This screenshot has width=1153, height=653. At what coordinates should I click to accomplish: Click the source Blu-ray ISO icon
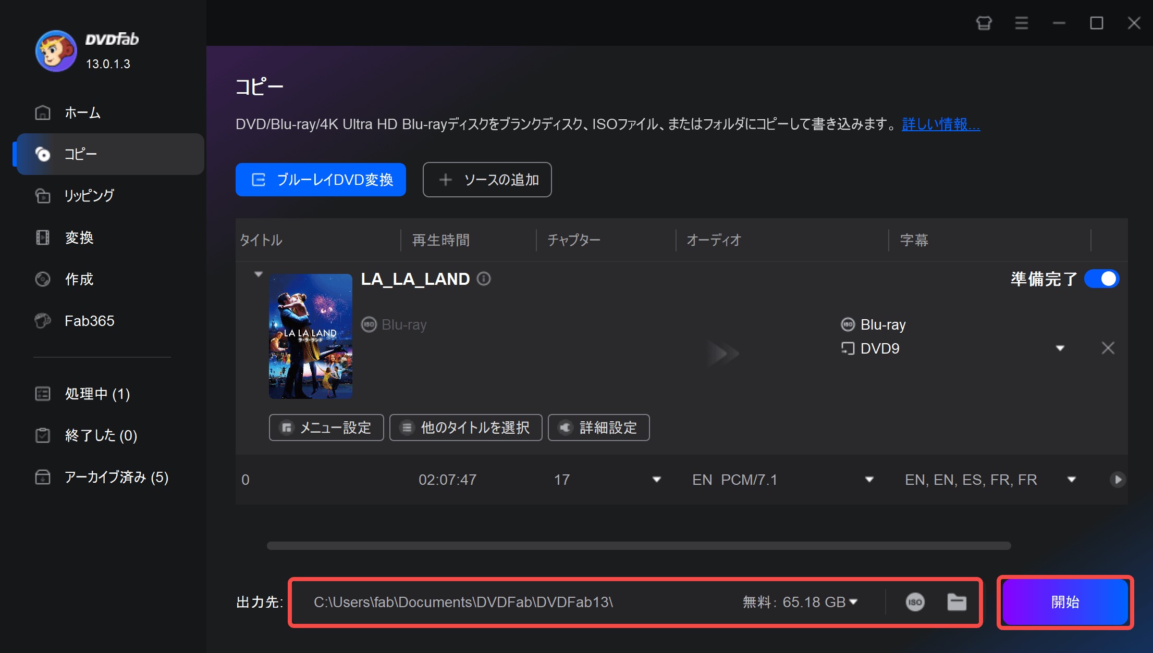pyautogui.click(x=369, y=324)
